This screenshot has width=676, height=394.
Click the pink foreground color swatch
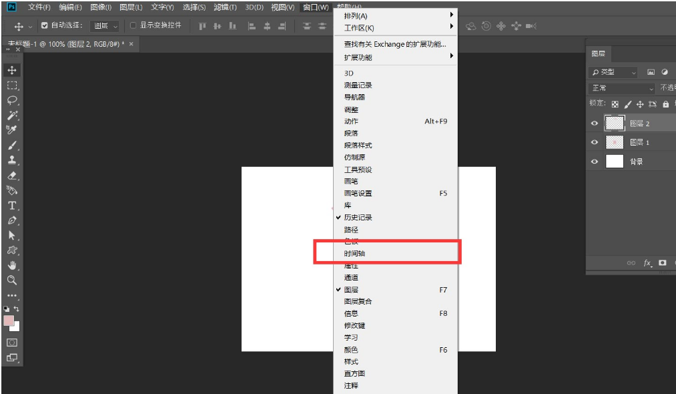9,321
